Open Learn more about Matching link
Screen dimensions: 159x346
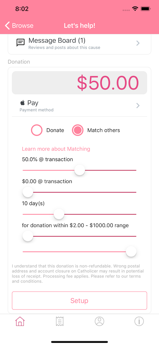point(56,149)
